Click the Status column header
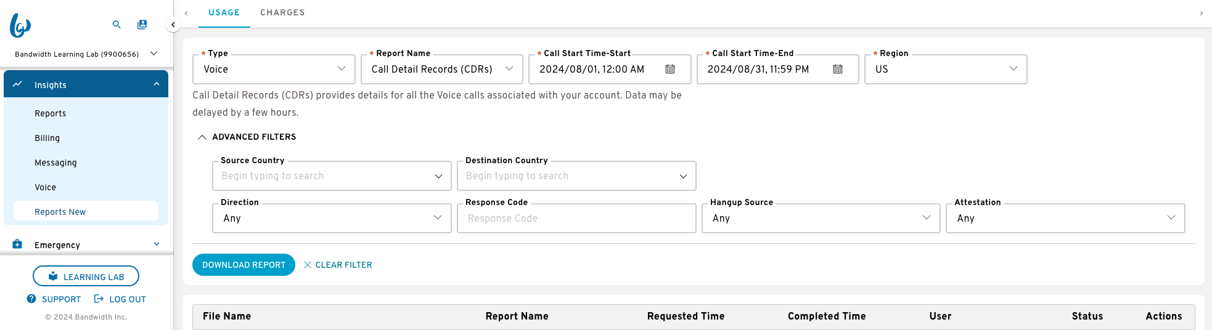The image size is (1212, 330). pyautogui.click(x=1087, y=316)
